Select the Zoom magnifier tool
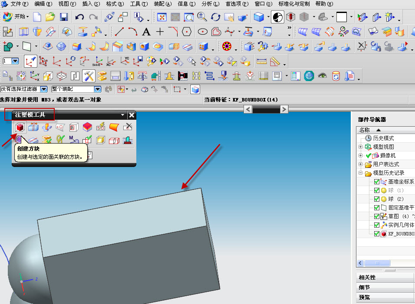The image size is (415, 304). (202, 17)
